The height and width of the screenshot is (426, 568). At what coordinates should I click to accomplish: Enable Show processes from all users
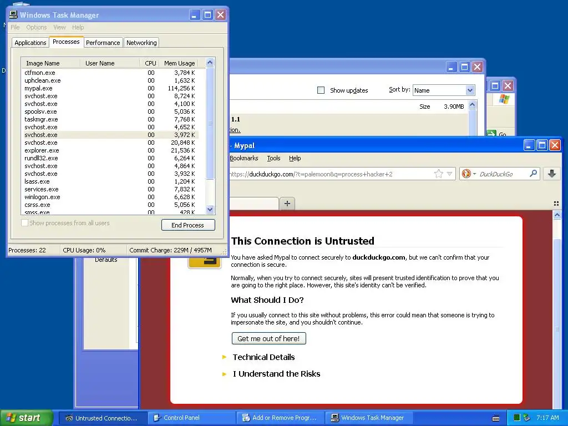24,223
